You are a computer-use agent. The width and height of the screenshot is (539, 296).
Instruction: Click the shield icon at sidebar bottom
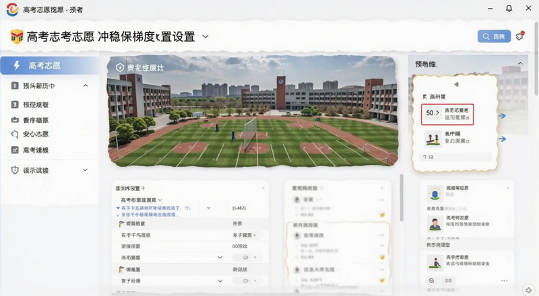click(15, 170)
